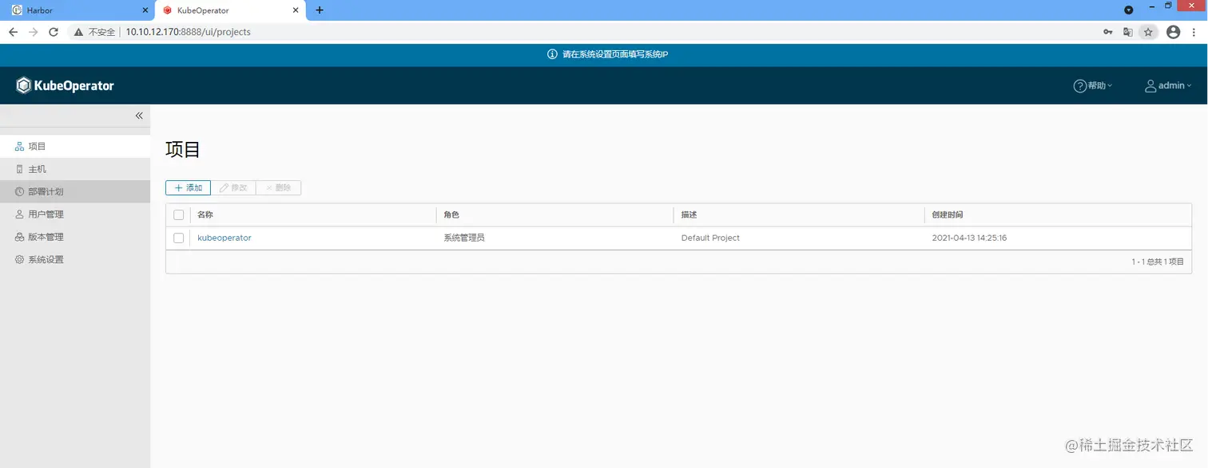Click the 请在系统设置页面填写系统IP banner message
The height and width of the screenshot is (468, 1208).
pyautogui.click(x=615, y=54)
